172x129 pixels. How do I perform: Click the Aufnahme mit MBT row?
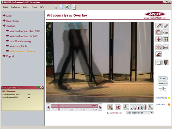click(16, 97)
